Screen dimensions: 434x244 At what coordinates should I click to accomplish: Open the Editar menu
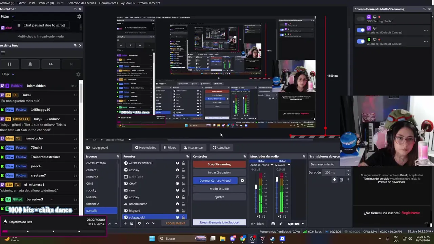[x=21, y=3]
